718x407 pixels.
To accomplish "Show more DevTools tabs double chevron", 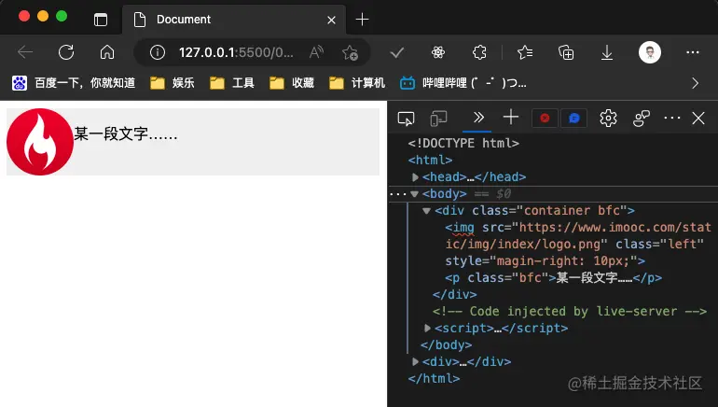I will tap(478, 118).
